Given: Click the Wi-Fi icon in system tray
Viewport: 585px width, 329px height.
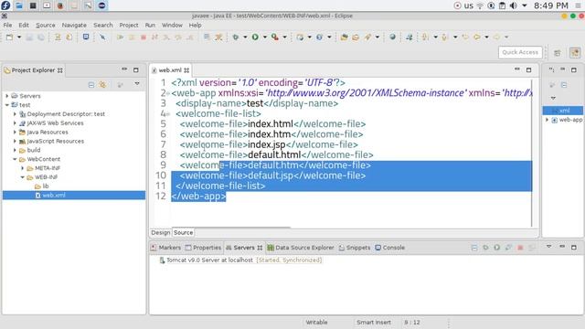Looking at the screenshot, I should coord(480,5).
